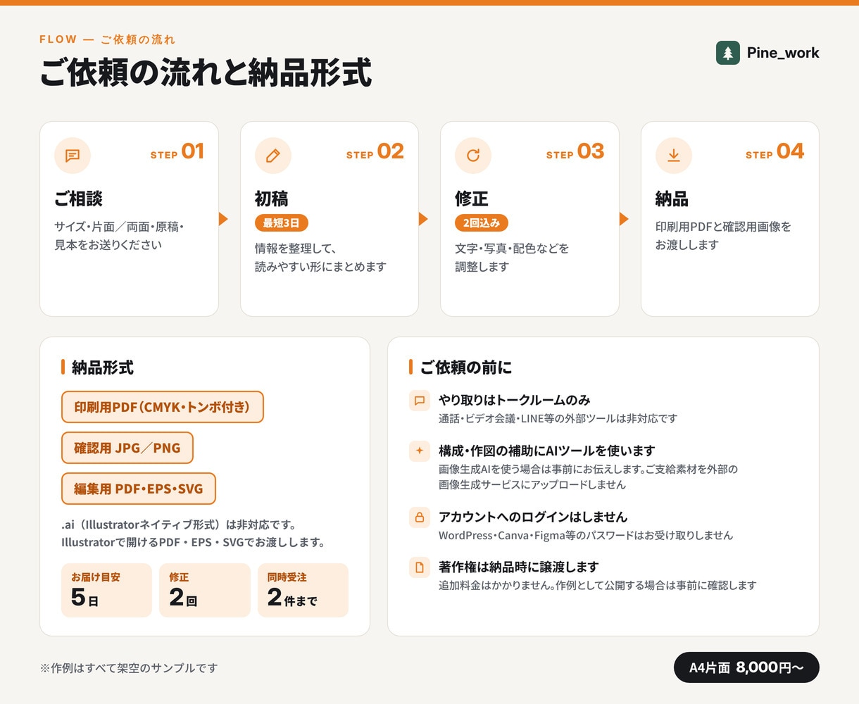Click the 納品形式 section heading
The height and width of the screenshot is (704, 859).
coord(103,367)
